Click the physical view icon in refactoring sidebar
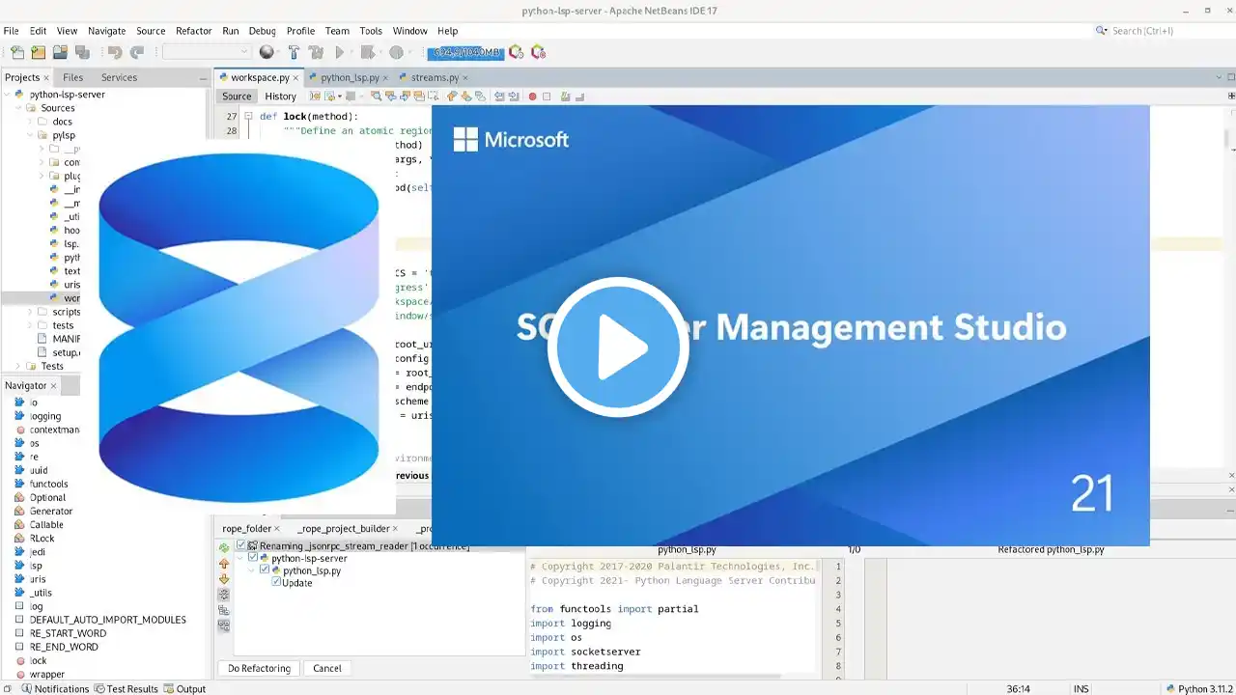The width and height of the screenshot is (1236, 695). click(224, 625)
